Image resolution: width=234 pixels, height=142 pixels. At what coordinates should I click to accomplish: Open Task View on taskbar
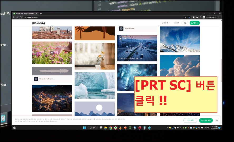click(x=101, y=128)
